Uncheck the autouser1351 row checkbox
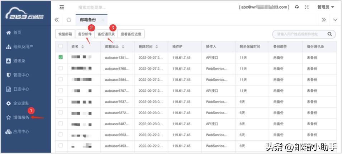342x156 pixels. (61, 57)
